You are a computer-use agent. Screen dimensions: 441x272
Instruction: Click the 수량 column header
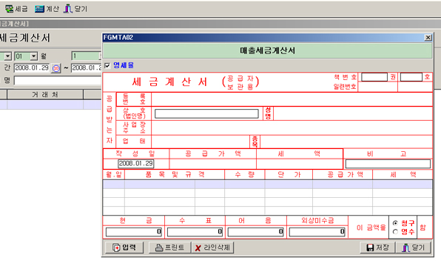(x=245, y=175)
